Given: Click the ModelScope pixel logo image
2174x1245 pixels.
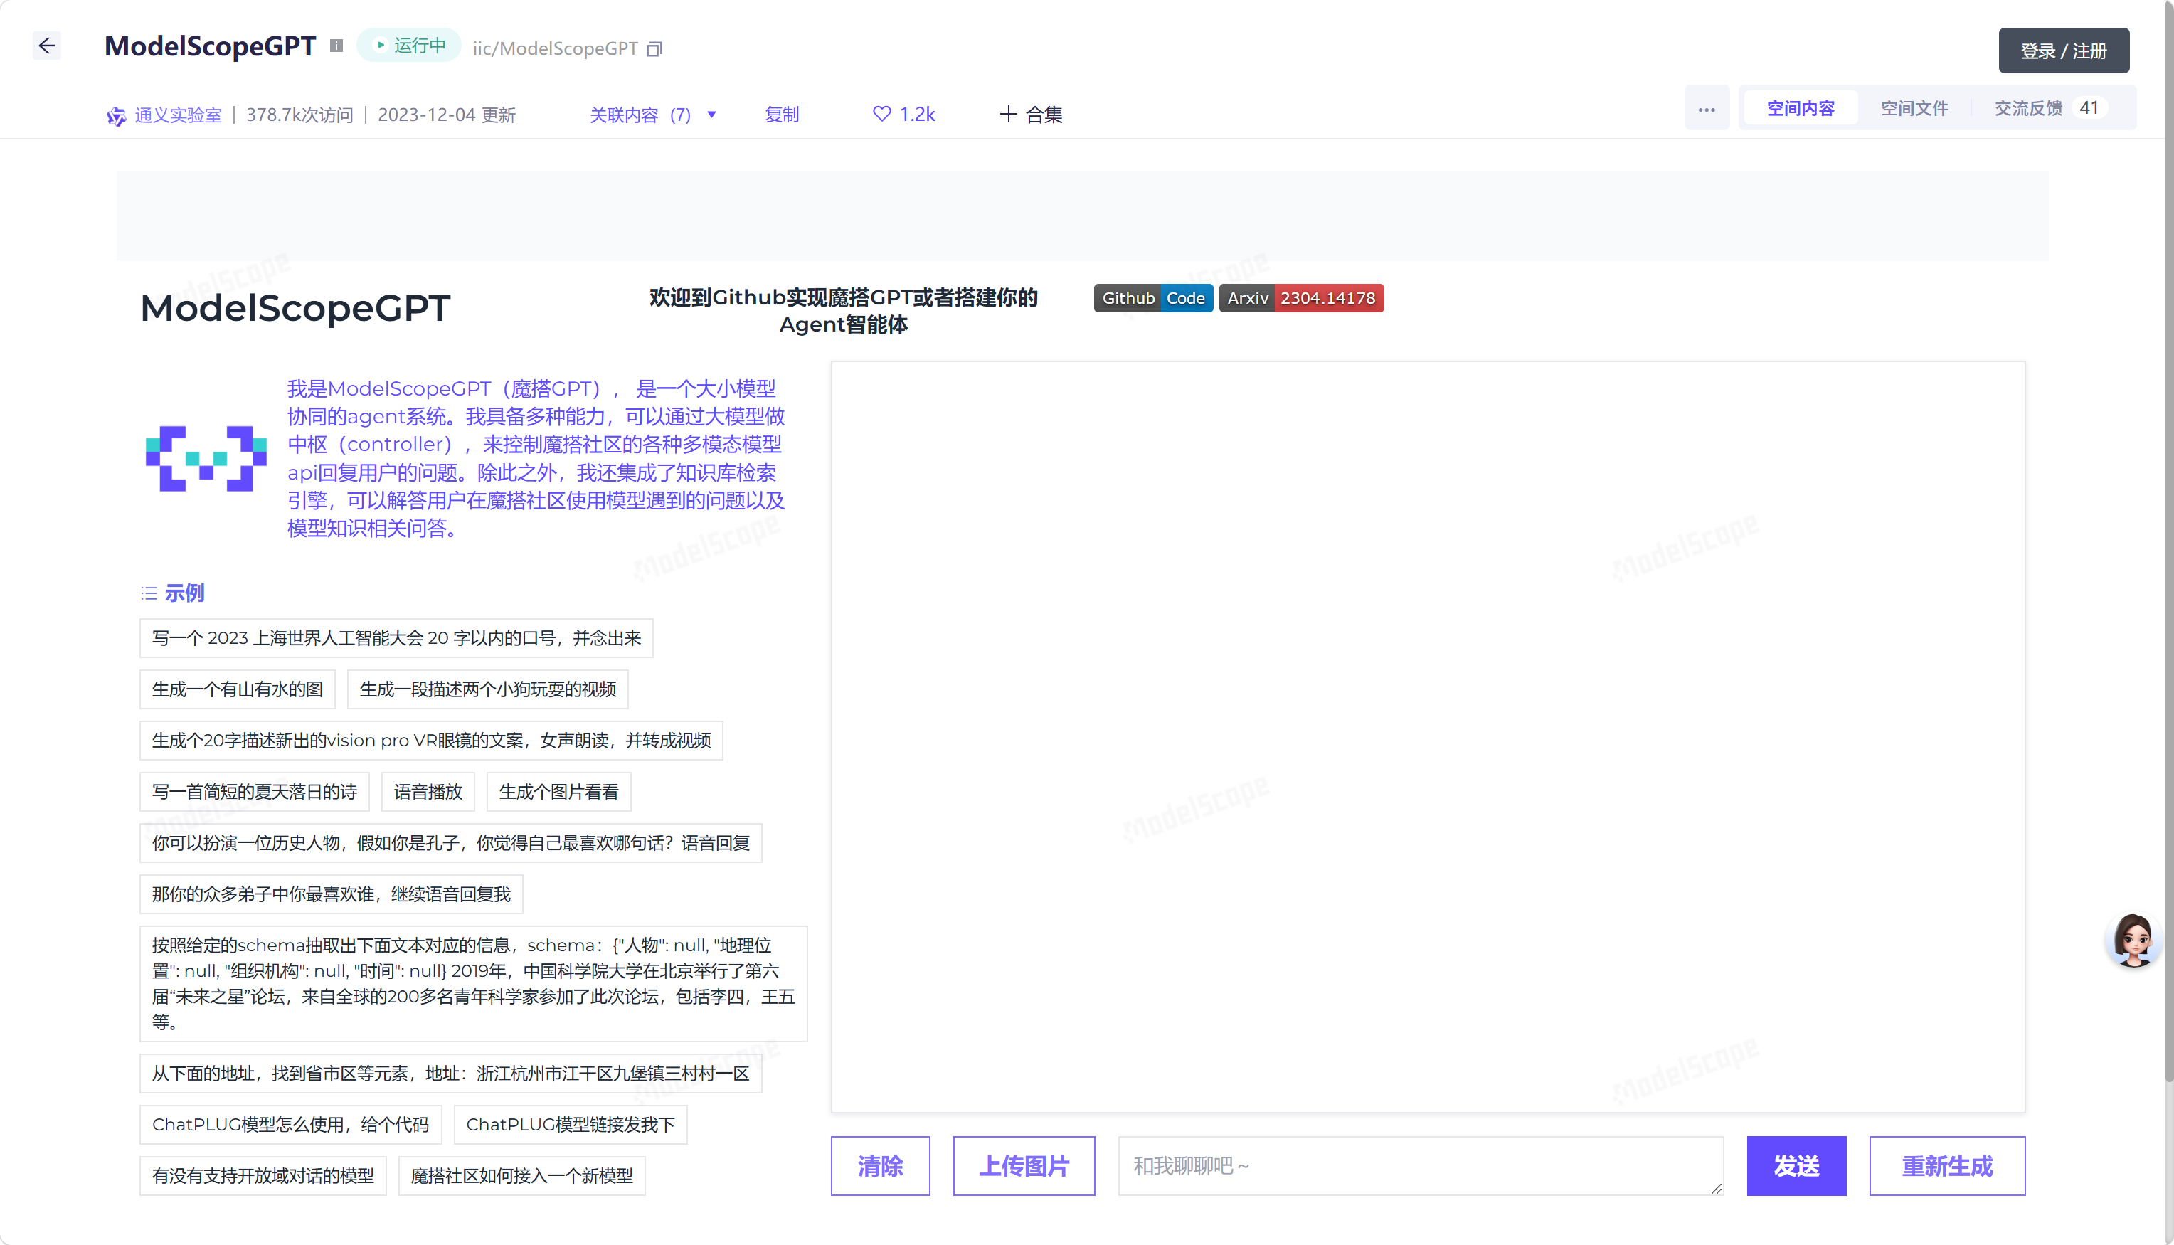Looking at the screenshot, I should point(205,458).
